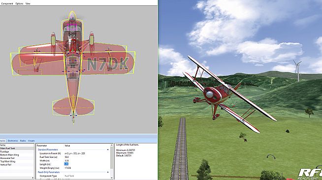Click the wind turbine in simulator view

[x=297, y=70]
